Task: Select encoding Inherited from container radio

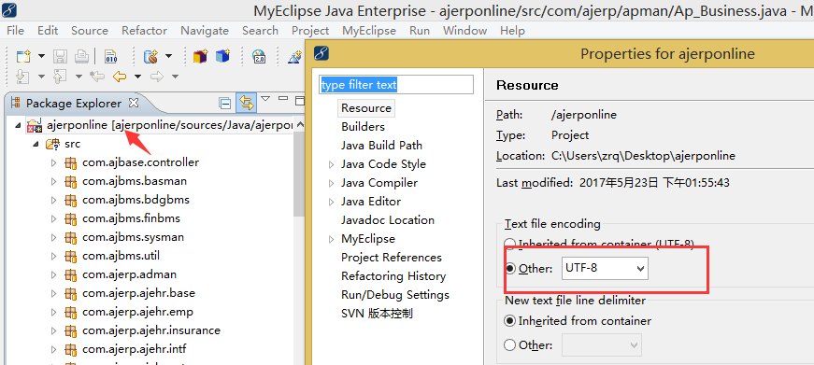Action: point(510,244)
